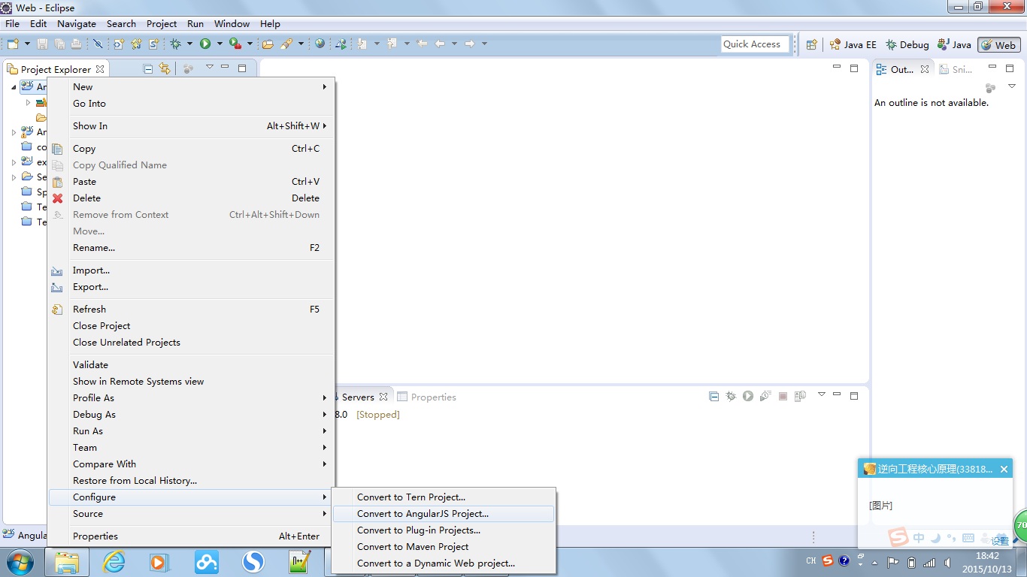Open Servers view menu triangle
The width and height of the screenshot is (1027, 577).
pos(821,394)
